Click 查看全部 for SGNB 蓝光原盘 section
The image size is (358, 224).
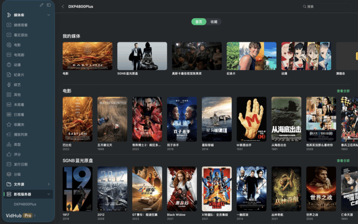pos(343,161)
